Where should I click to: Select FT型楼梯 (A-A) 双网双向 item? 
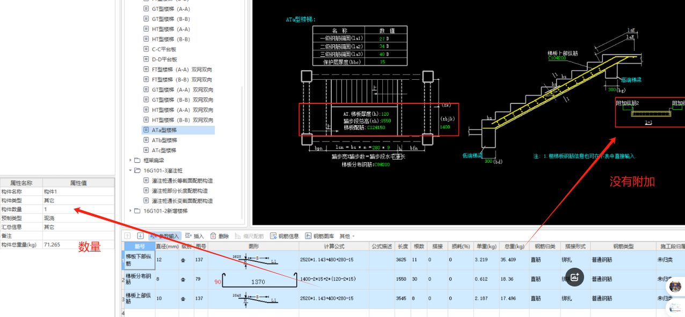(x=183, y=70)
